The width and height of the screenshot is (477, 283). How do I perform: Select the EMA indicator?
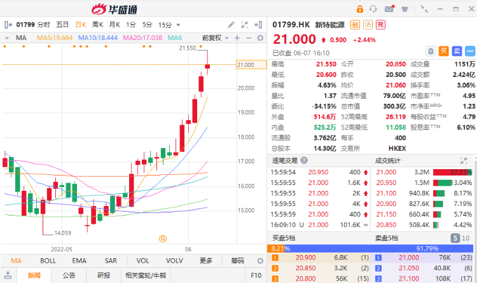[x=79, y=261]
